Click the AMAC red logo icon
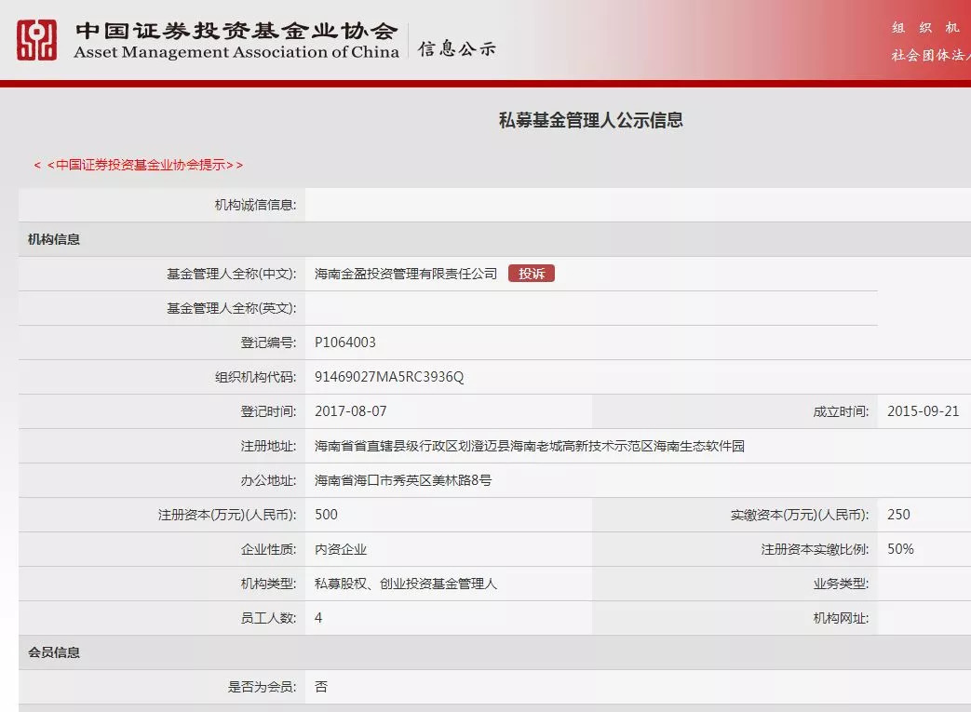This screenshot has width=971, height=712. click(36, 40)
